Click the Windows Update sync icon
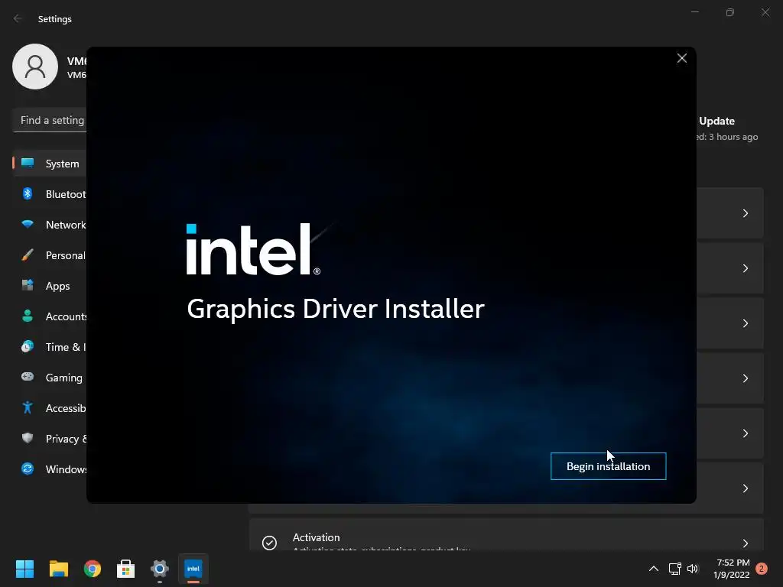Image resolution: width=783 pixels, height=587 pixels. (28, 469)
